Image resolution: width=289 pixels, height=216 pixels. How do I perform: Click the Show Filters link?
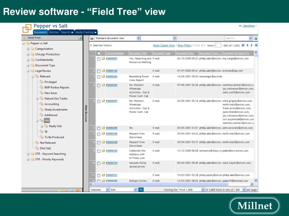tap(184, 45)
